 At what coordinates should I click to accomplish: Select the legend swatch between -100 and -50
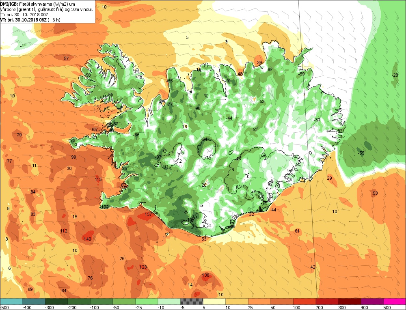click(101, 301)
